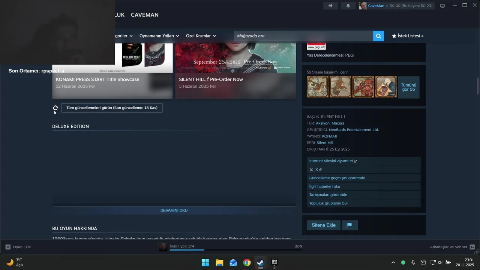Click Tüm güncellemeleri görün button
This screenshot has height=270, width=480.
point(112,108)
